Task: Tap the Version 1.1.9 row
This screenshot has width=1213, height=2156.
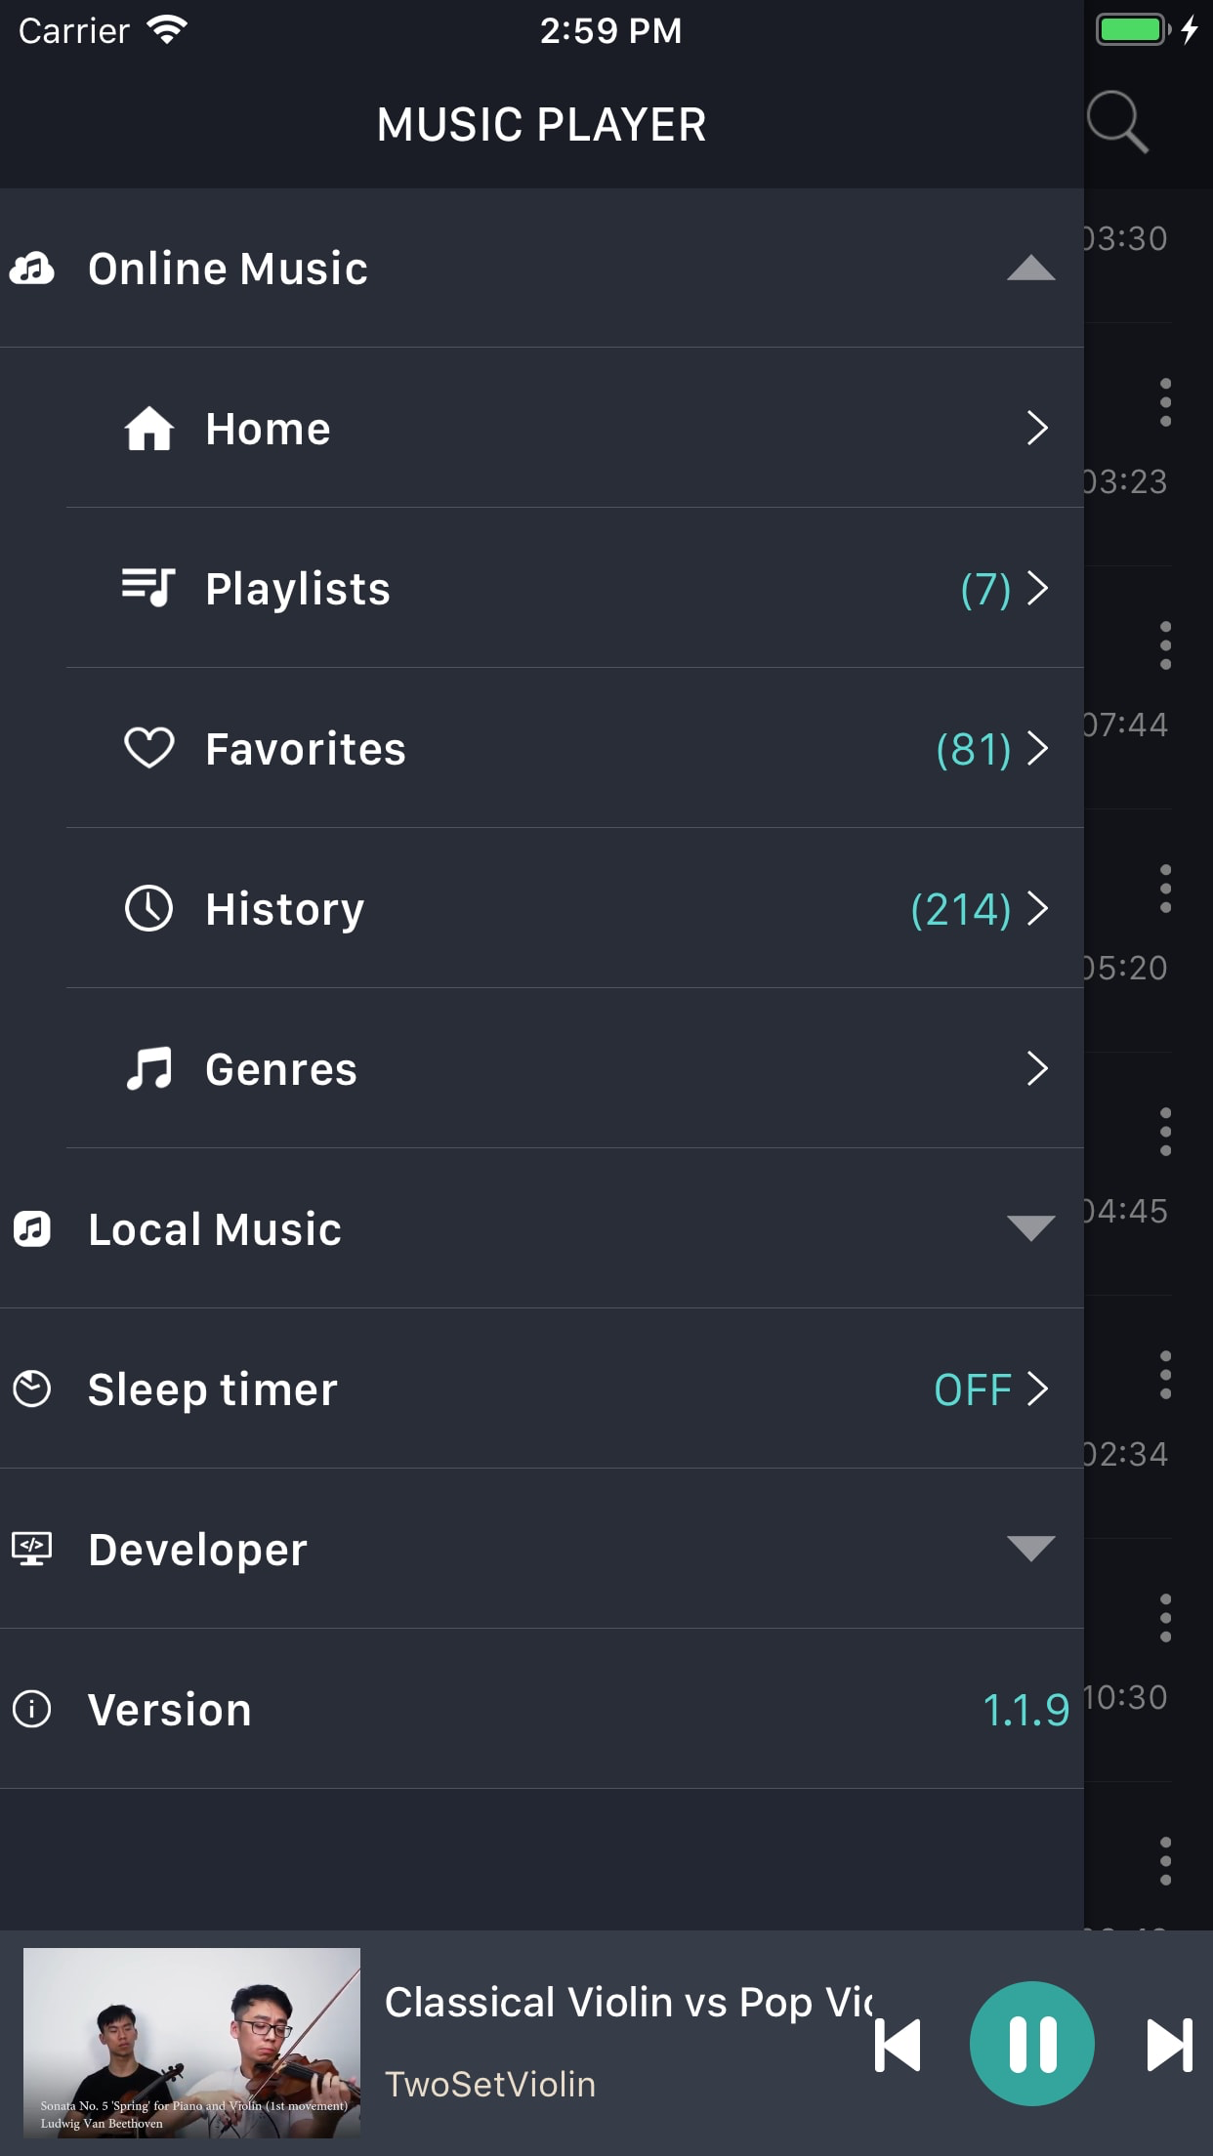Action: (541, 1709)
